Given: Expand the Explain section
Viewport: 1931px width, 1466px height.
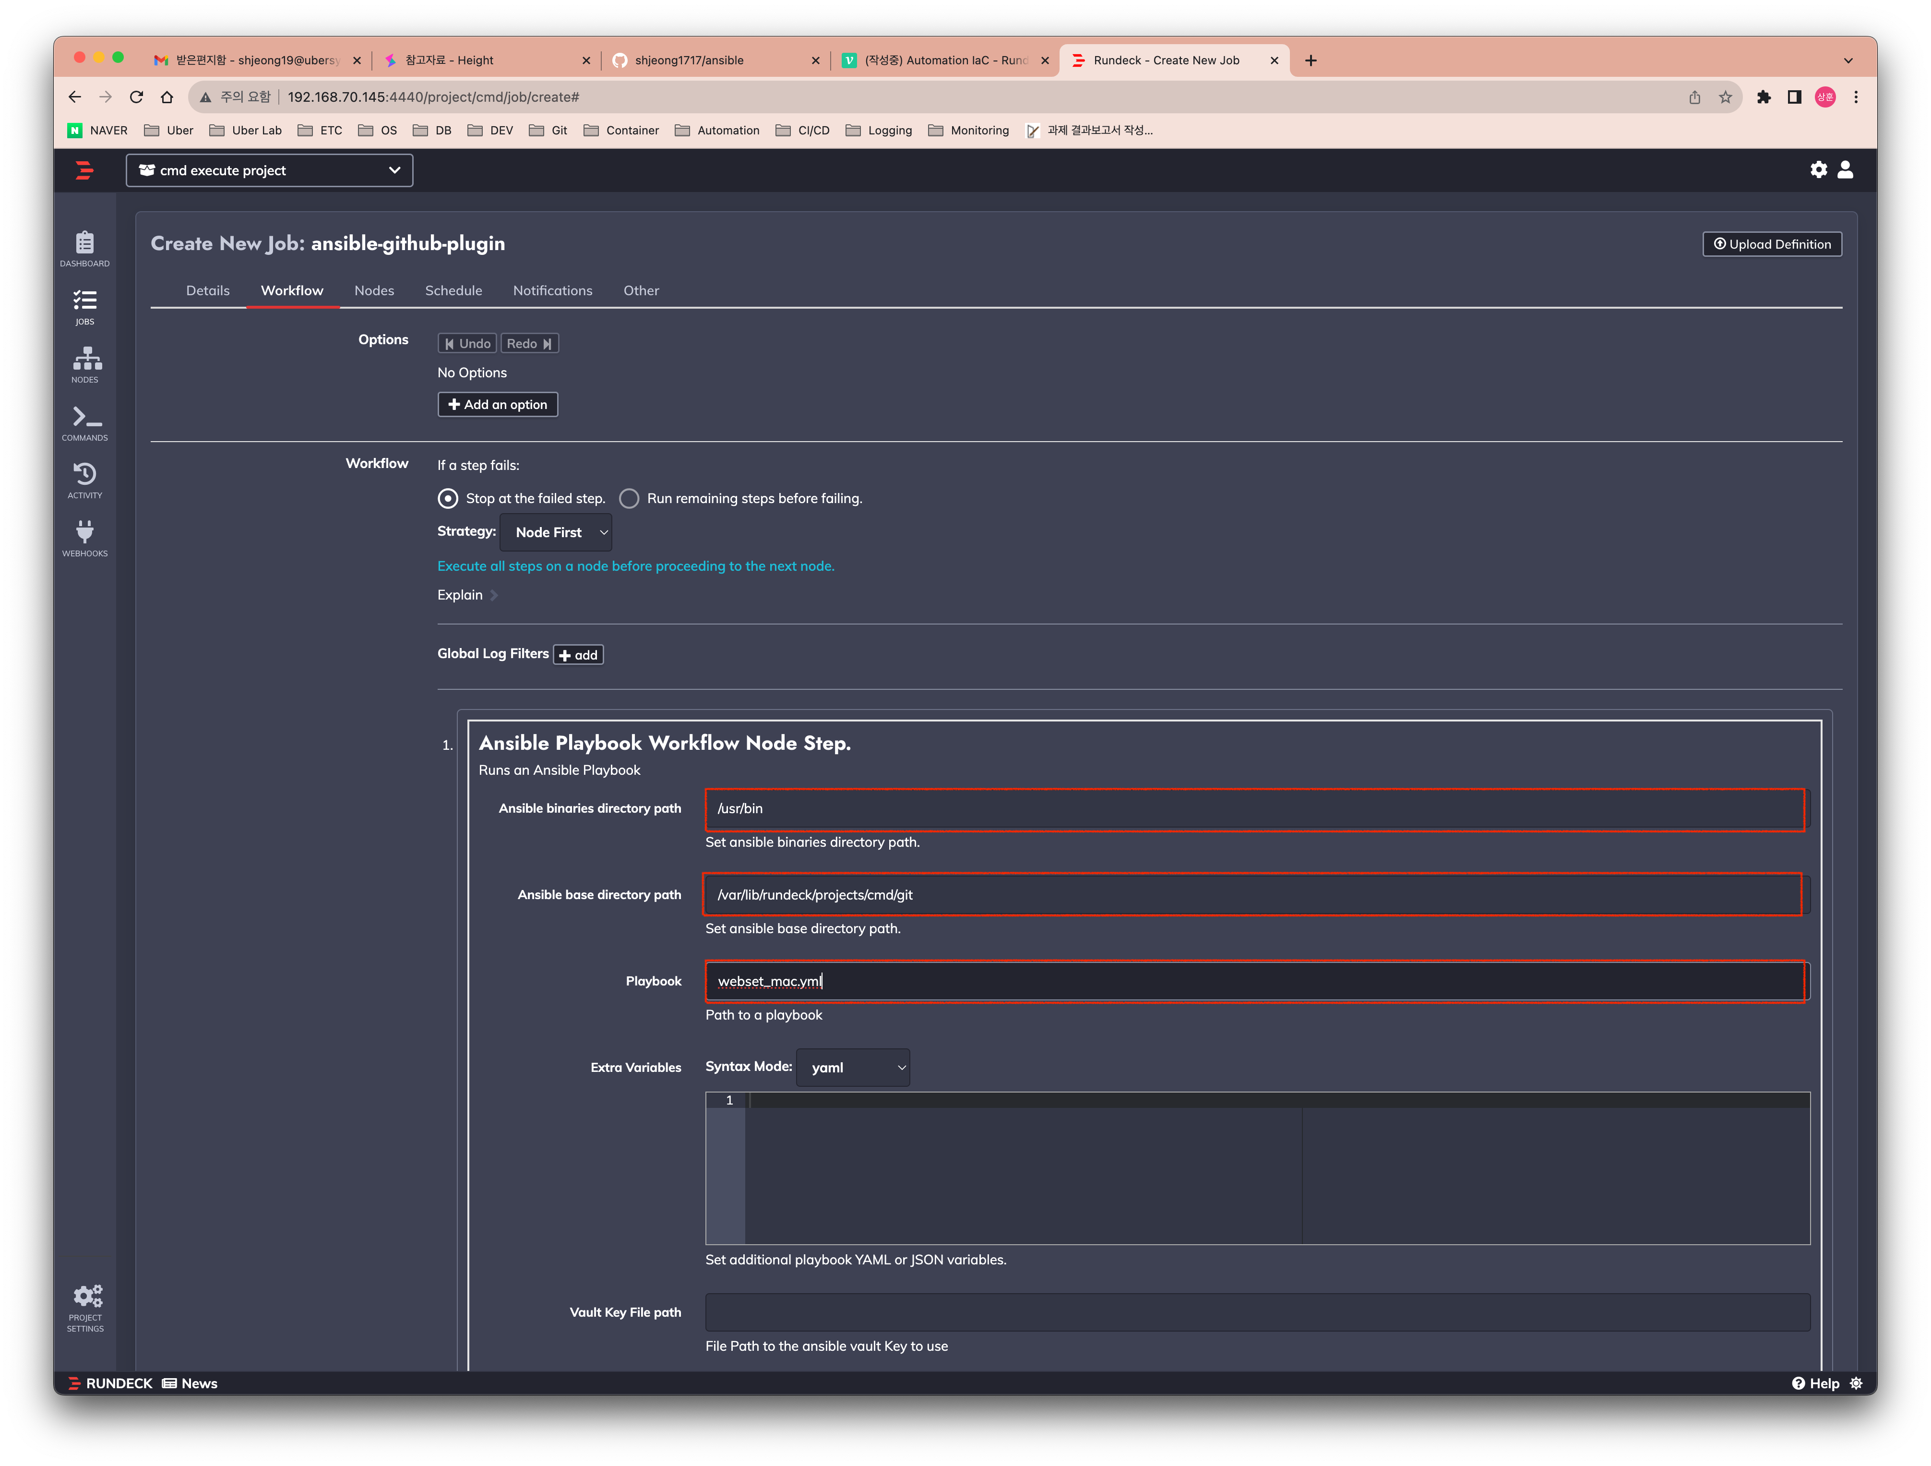Looking at the screenshot, I should (x=467, y=596).
